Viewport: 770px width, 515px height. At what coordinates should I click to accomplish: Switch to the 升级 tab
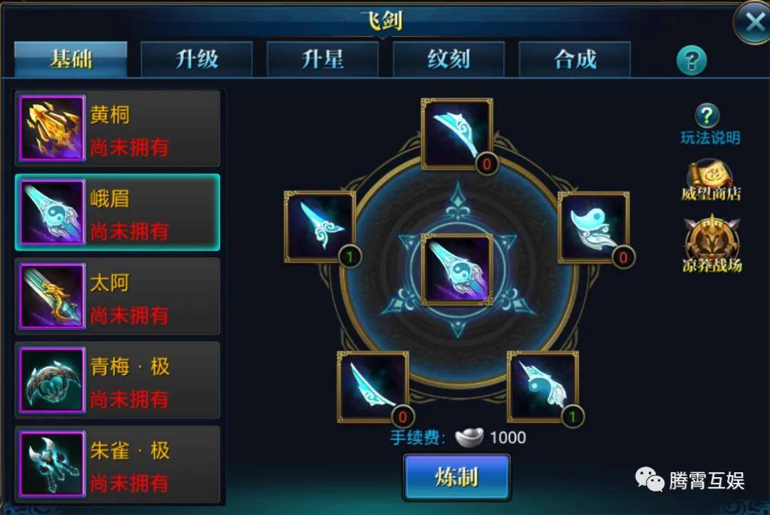click(x=197, y=59)
